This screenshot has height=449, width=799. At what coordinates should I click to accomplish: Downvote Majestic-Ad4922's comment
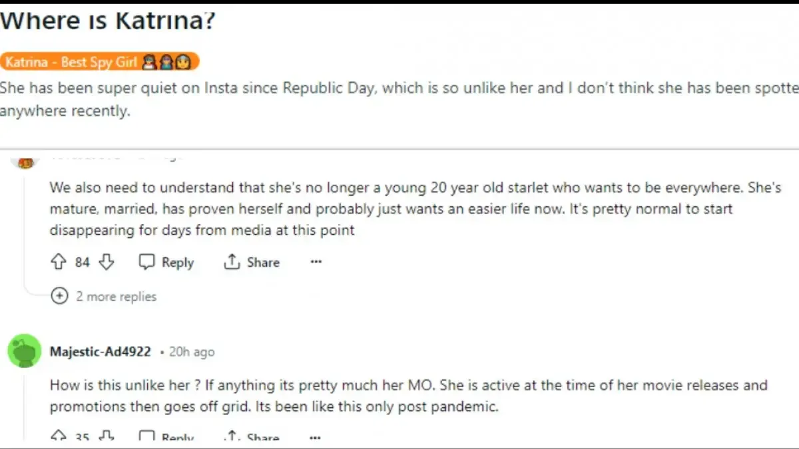coord(107,436)
